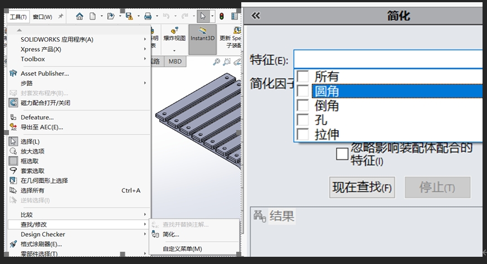Click the 套索选取 lasso icon

(x=13, y=171)
